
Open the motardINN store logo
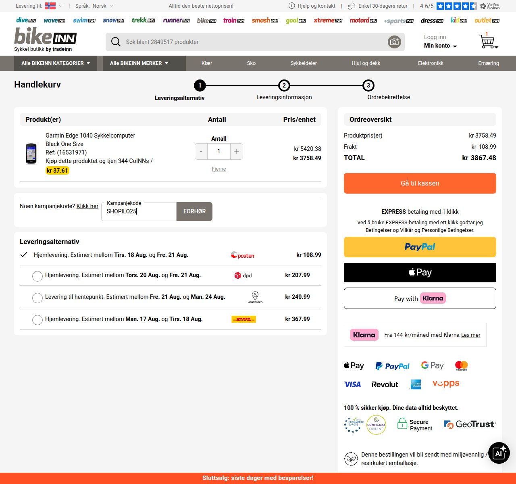[x=363, y=20]
